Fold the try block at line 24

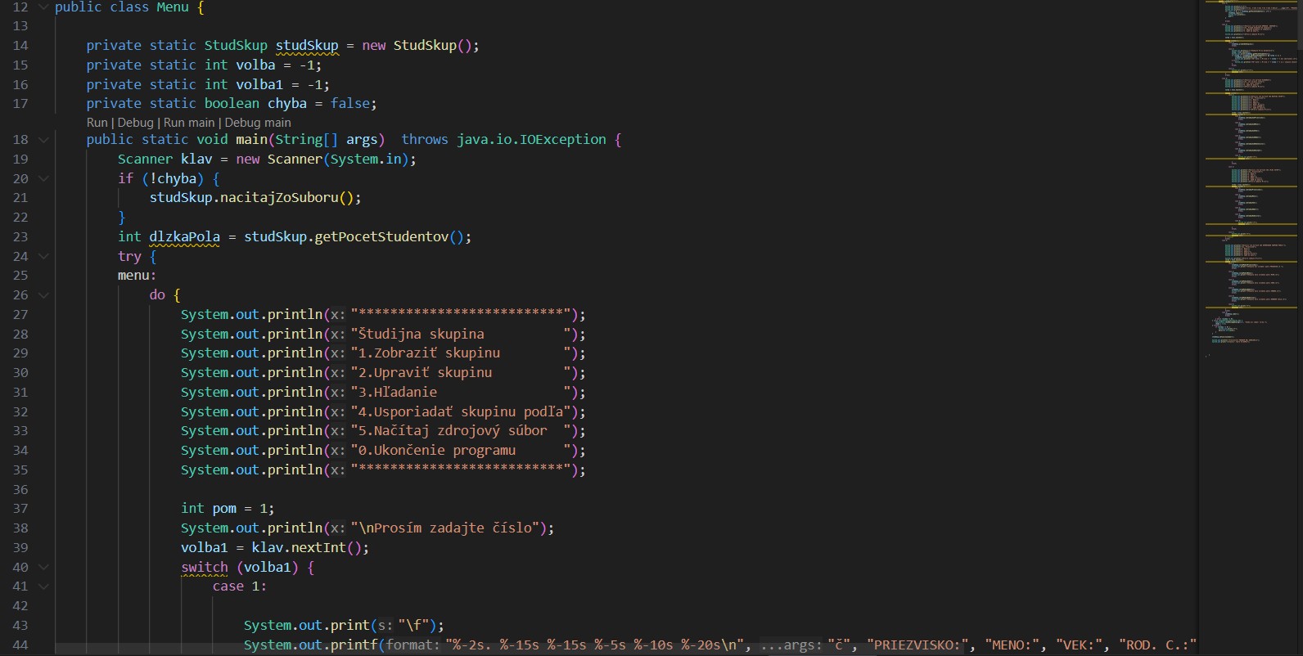(x=43, y=256)
